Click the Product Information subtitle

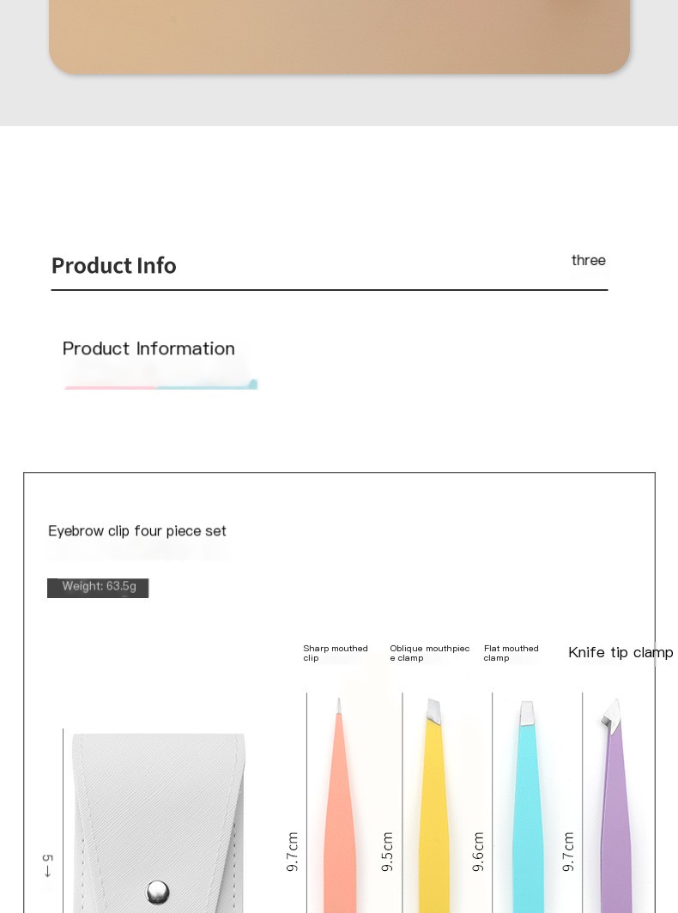pos(148,348)
